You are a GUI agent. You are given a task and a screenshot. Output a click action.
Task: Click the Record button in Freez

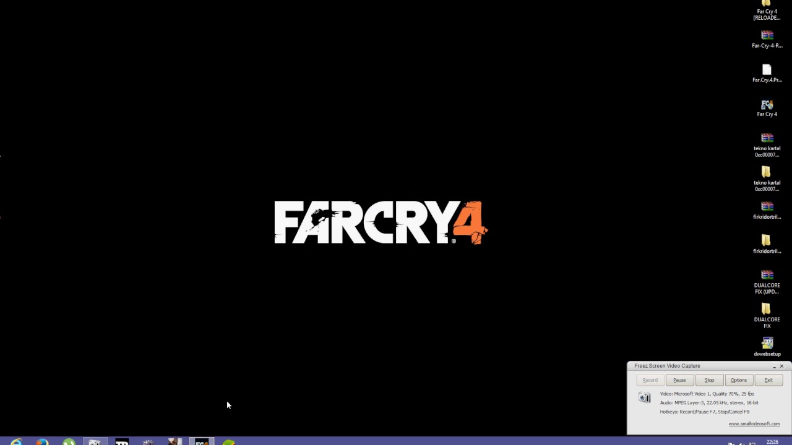point(650,380)
